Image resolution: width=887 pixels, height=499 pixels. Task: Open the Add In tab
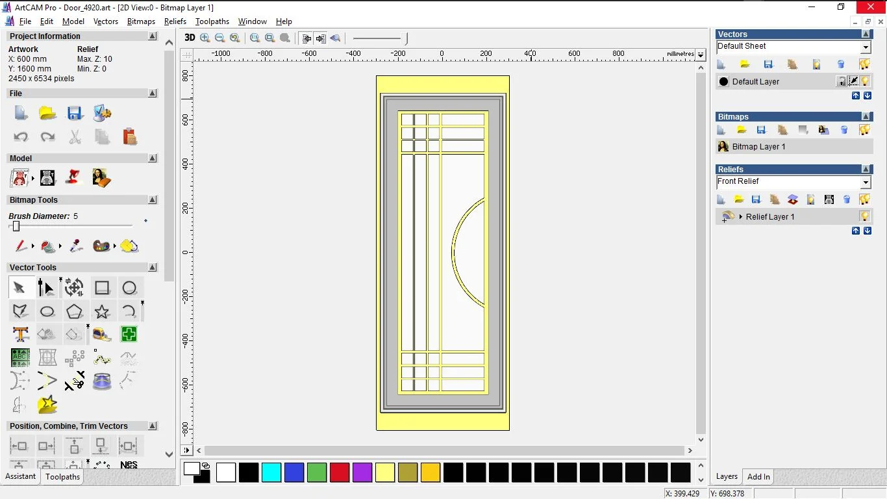758,476
